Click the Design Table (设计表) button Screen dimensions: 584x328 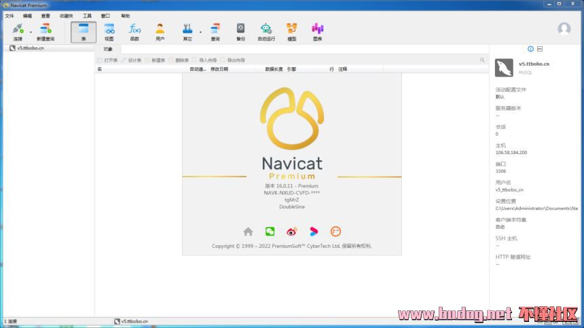[x=132, y=60]
